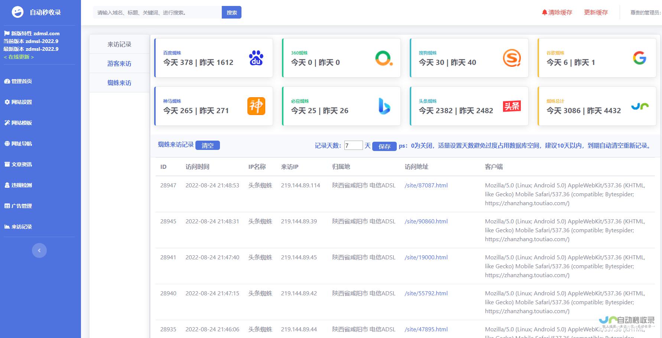Click the 更新缓存 link
662x338 pixels.
click(596, 12)
